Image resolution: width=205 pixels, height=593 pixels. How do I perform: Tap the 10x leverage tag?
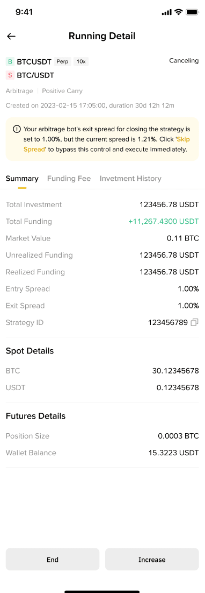tap(81, 62)
